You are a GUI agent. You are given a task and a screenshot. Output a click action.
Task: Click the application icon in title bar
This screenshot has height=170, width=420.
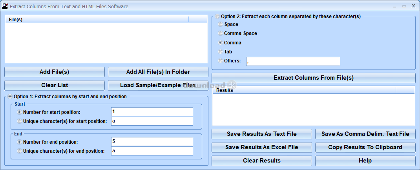[5, 6]
